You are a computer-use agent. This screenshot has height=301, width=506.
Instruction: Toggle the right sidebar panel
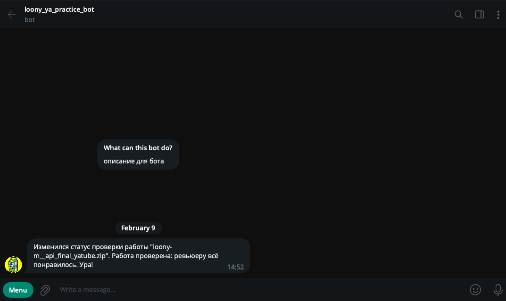[x=479, y=15]
